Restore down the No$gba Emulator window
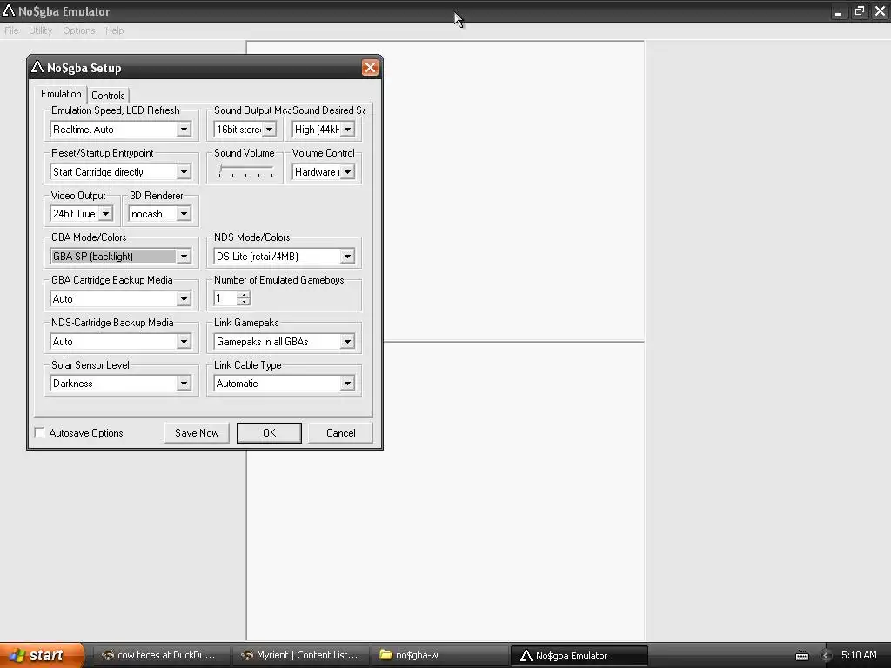The height and width of the screenshot is (668, 891). 859,11
